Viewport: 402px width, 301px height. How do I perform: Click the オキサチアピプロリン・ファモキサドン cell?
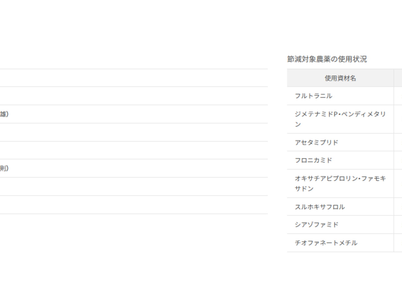pos(340,183)
